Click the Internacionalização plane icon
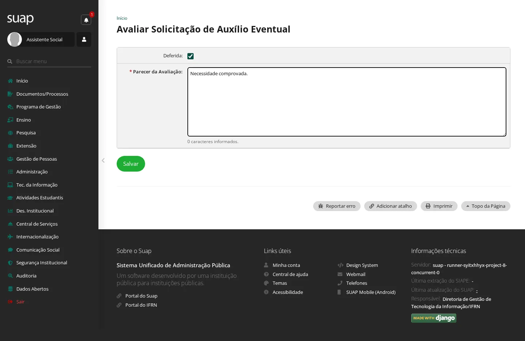 10,237
